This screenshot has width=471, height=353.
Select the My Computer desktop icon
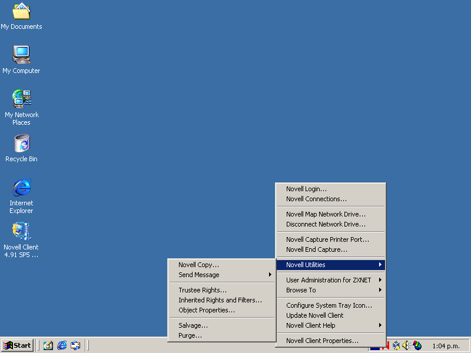(x=21, y=60)
